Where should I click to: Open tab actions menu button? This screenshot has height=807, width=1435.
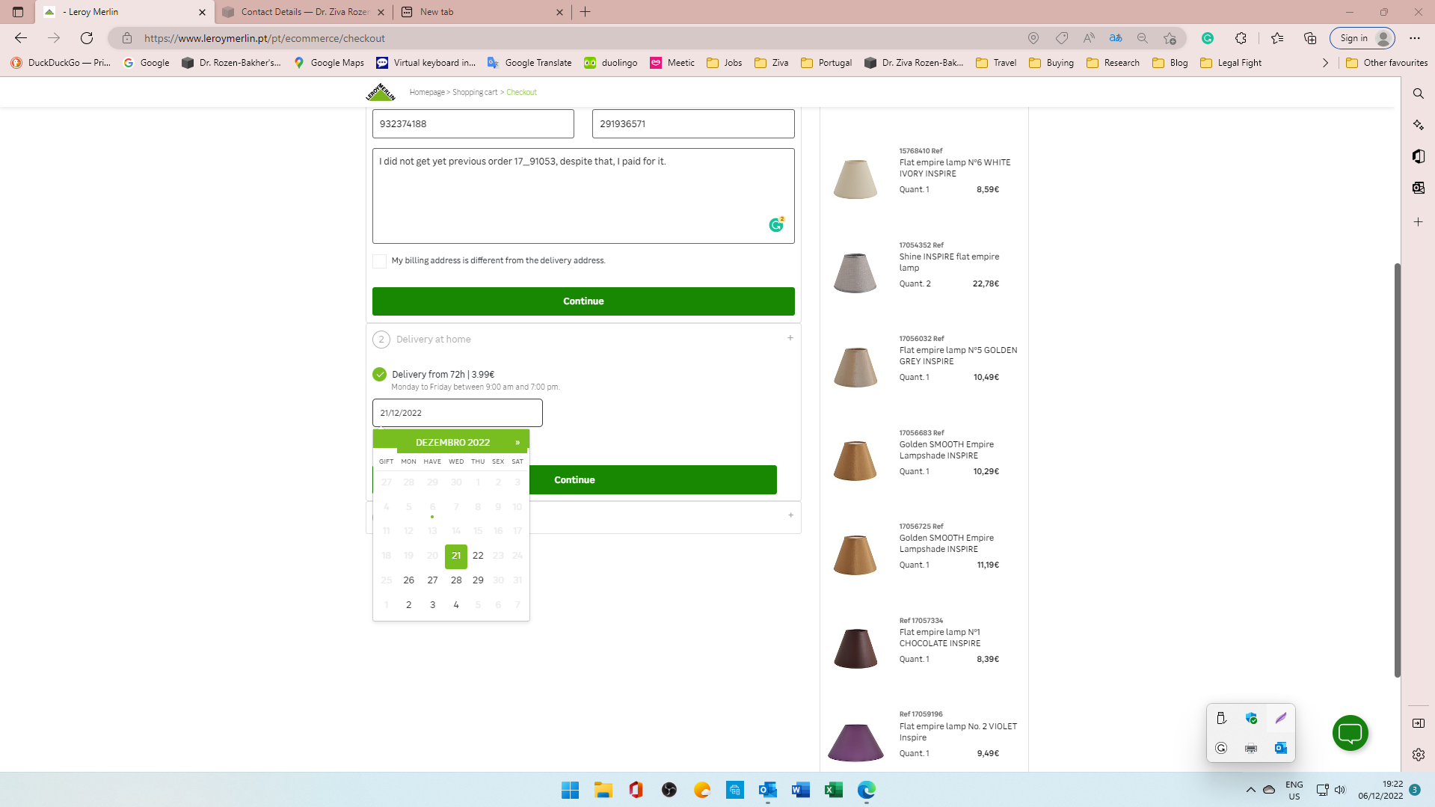coord(18,12)
